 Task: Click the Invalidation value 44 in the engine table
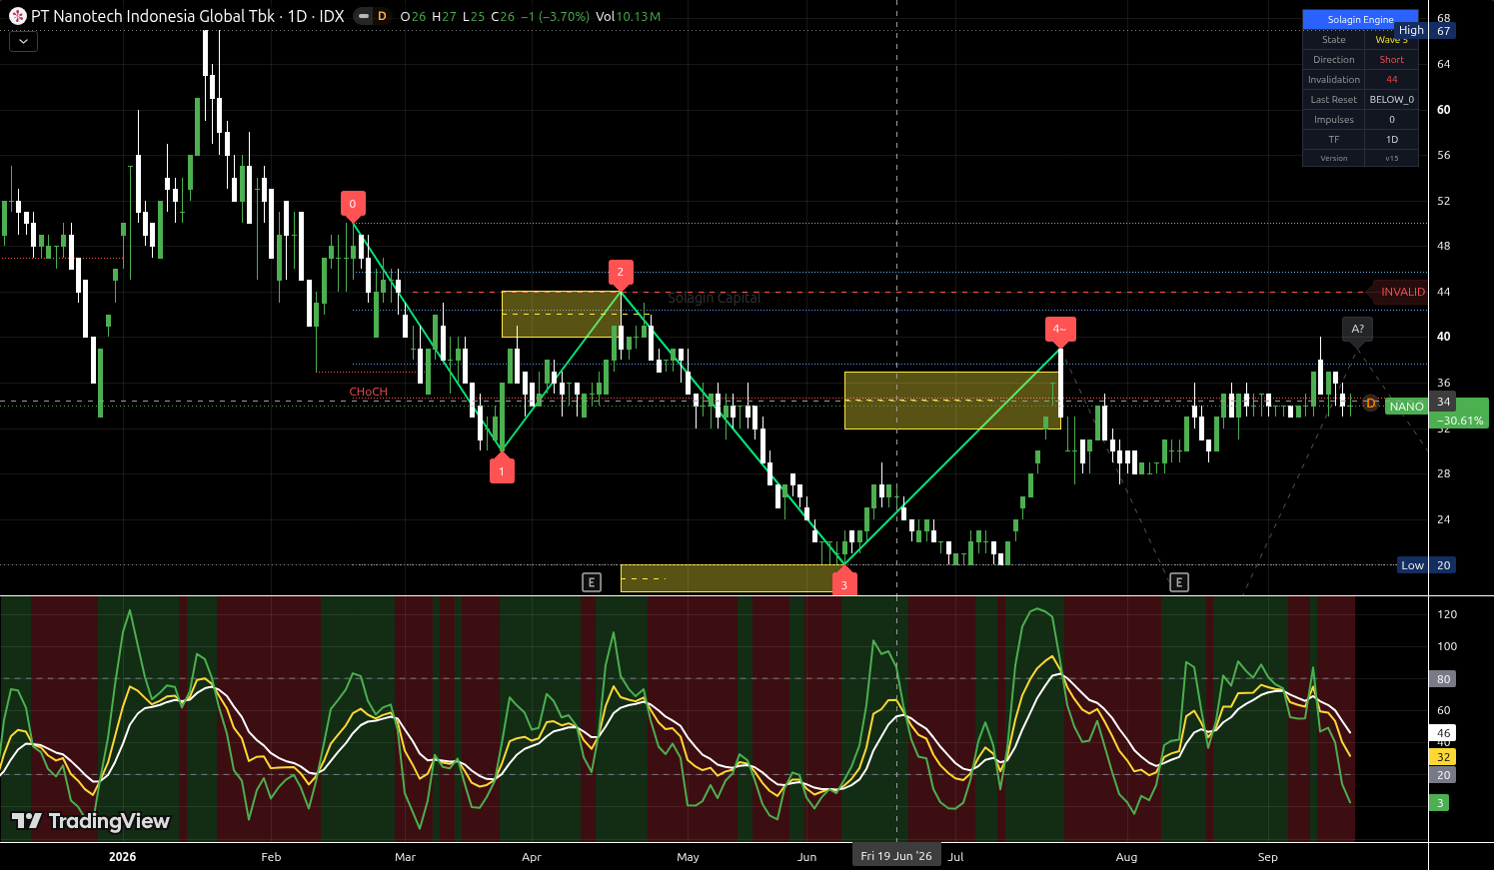(1392, 80)
